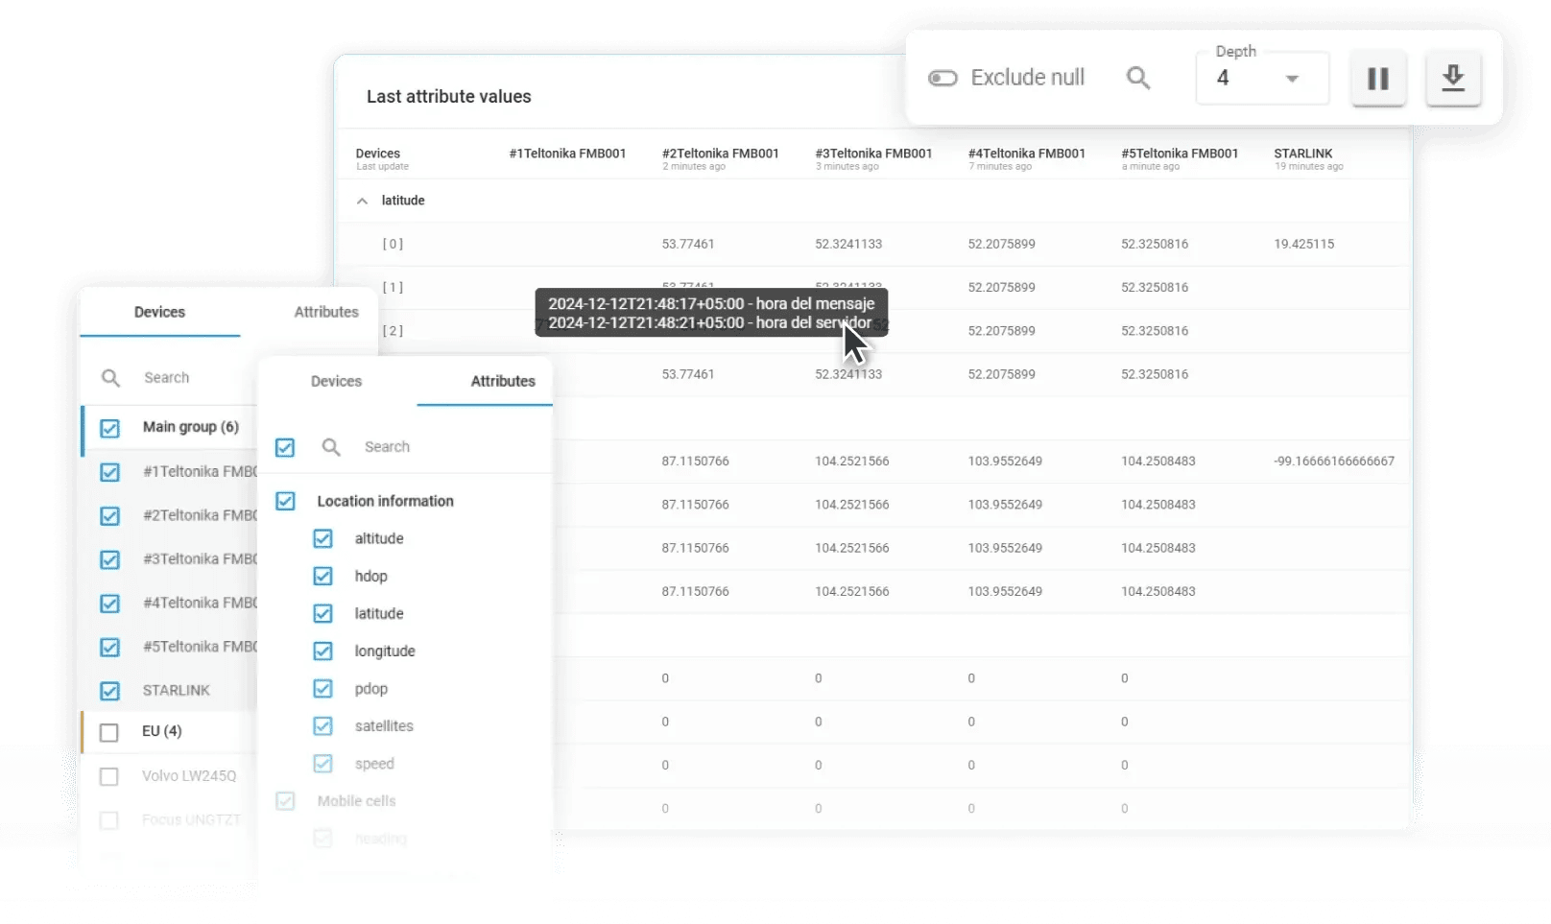Uncheck the STARLINK device checkbox
Screen dimensions: 1551x924
click(110, 691)
